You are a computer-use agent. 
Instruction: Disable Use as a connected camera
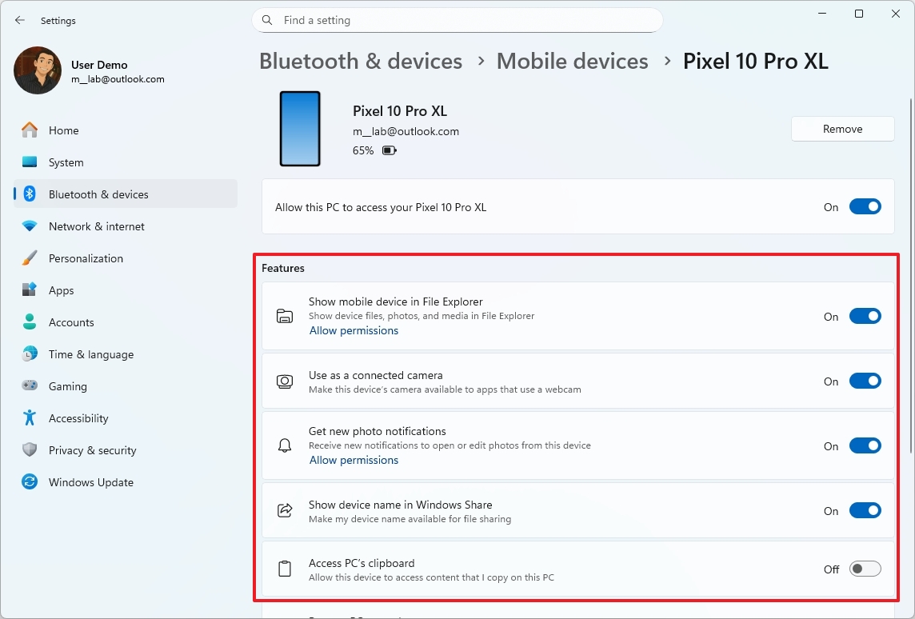(x=865, y=381)
